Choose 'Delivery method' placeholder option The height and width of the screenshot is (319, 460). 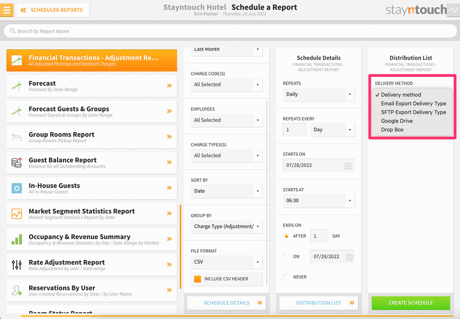coord(412,95)
